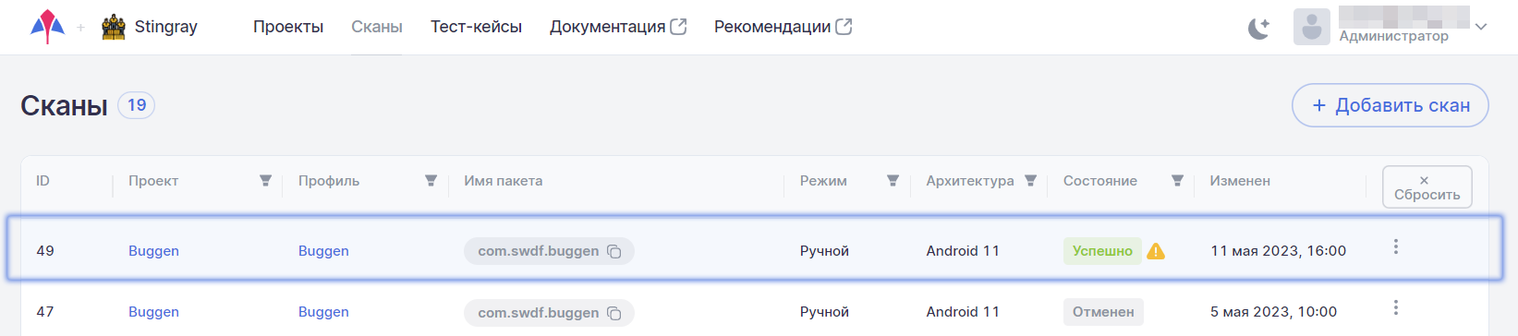Copy package name for scan 49

pyautogui.click(x=613, y=251)
